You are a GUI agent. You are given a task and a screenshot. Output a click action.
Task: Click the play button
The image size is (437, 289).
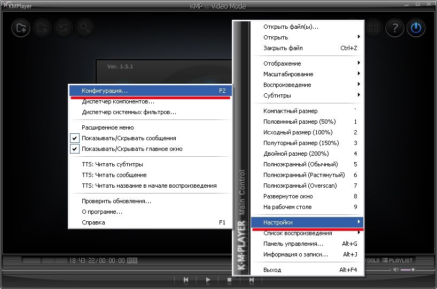click(x=208, y=280)
